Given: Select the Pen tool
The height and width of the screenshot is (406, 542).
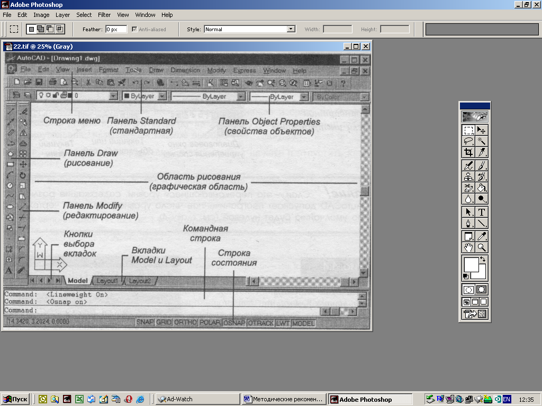Looking at the screenshot, I should pos(468,223).
